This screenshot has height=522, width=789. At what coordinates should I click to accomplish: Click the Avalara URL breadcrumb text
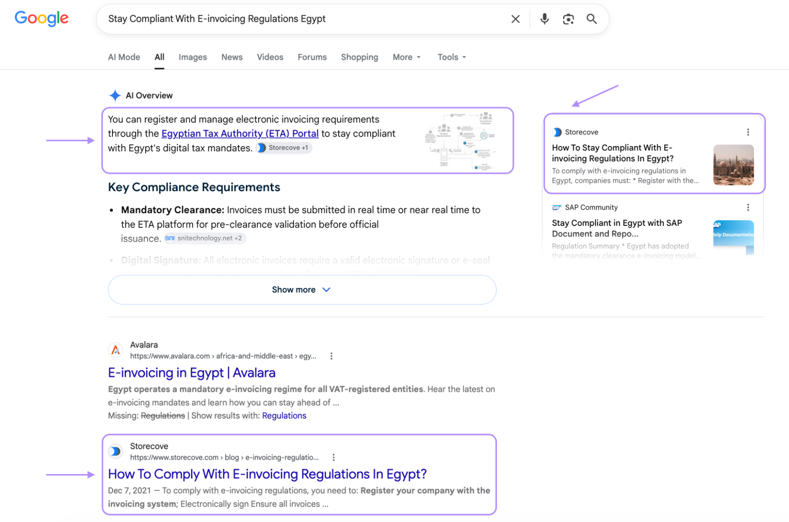click(x=223, y=356)
